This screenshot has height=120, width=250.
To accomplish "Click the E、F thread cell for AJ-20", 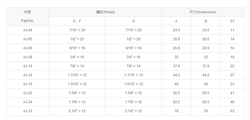I will coord(77,93).
